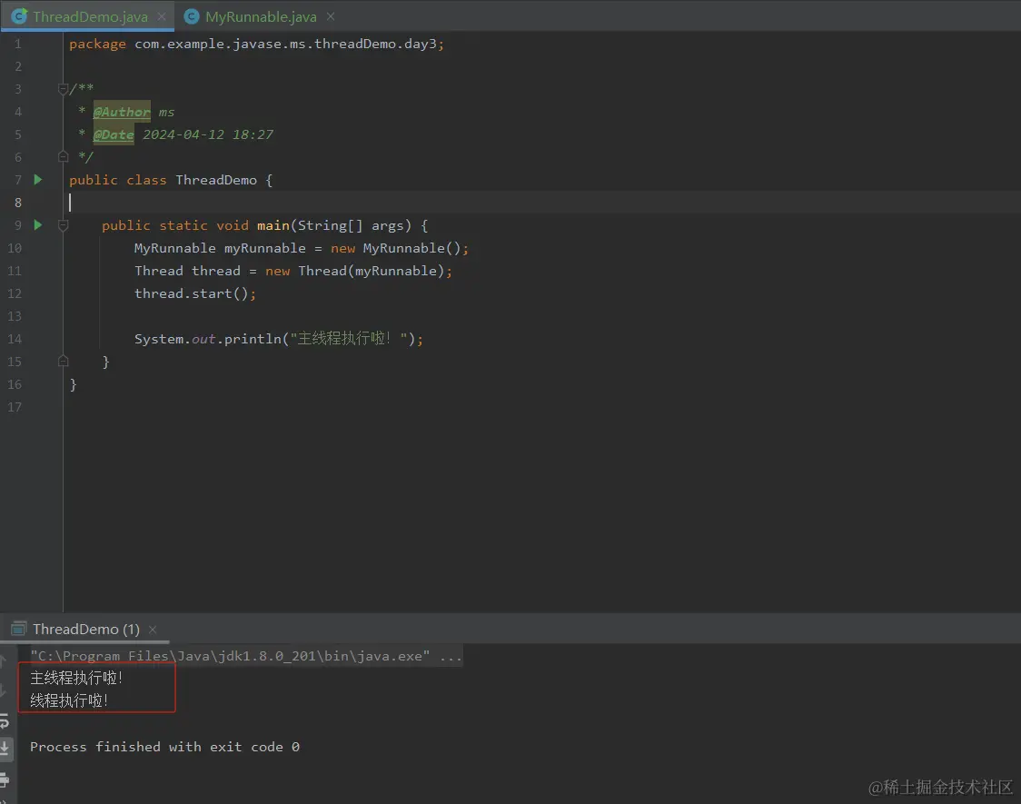Click line number 17 in the gutter
Image resolution: width=1021 pixels, height=804 pixels.
point(15,407)
